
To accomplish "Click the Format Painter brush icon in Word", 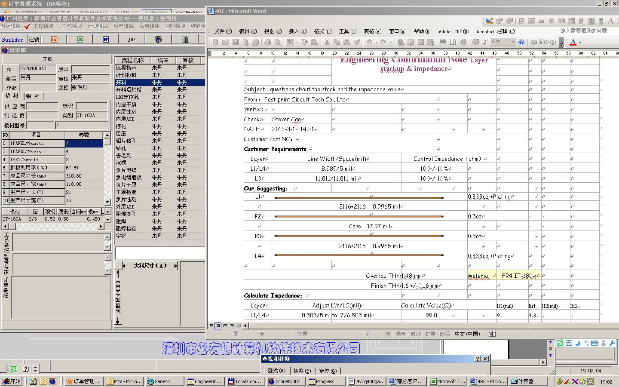I will point(357,42).
